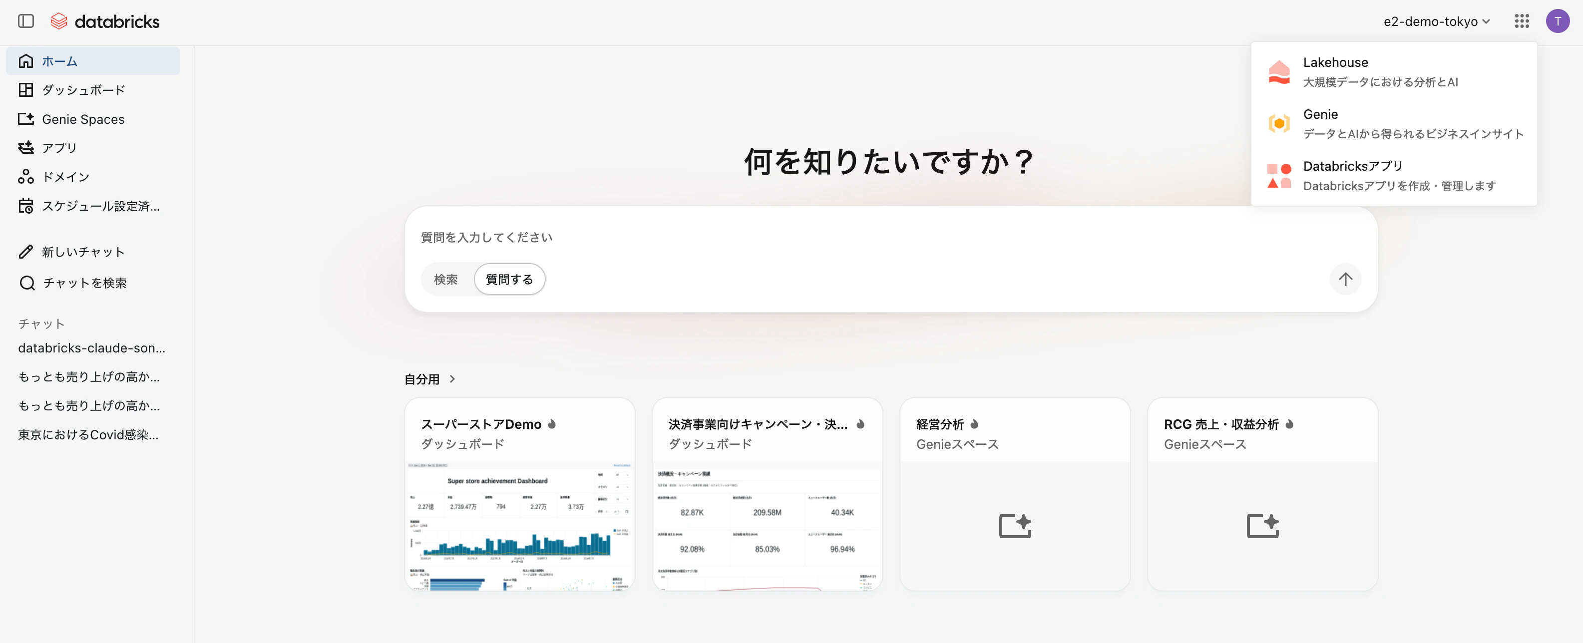Click the 決済事業向けキャンペーン・決... card title
This screenshot has width=1583, height=643.
[x=758, y=424]
